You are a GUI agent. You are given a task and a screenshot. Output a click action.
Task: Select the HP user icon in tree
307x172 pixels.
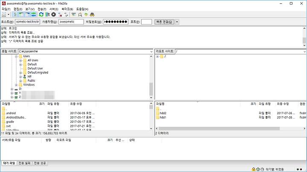(25, 77)
